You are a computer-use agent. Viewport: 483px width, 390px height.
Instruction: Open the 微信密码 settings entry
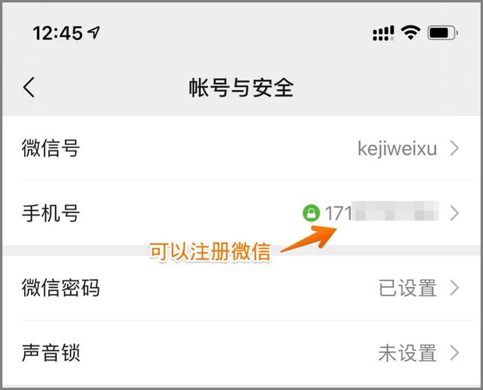pos(241,287)
